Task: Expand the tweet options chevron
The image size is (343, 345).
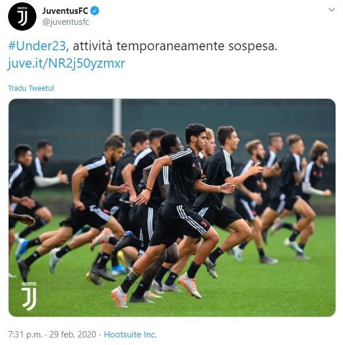Action: [331, 10]
